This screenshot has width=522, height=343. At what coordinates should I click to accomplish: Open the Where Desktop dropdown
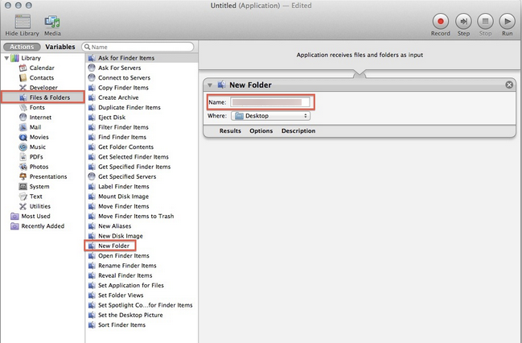(x=271, y=116)
